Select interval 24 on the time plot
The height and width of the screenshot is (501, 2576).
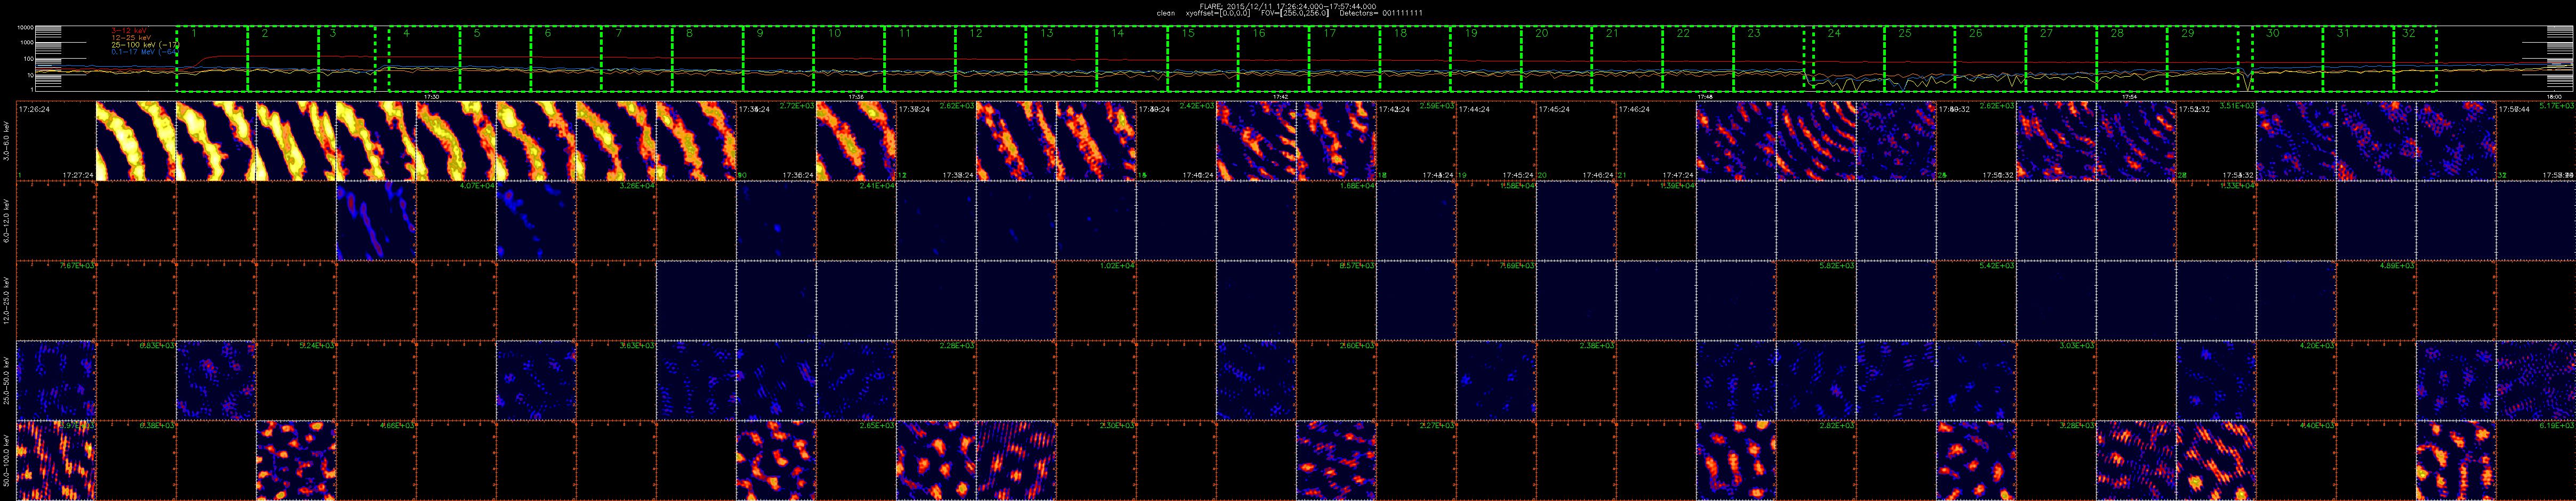1834,33
